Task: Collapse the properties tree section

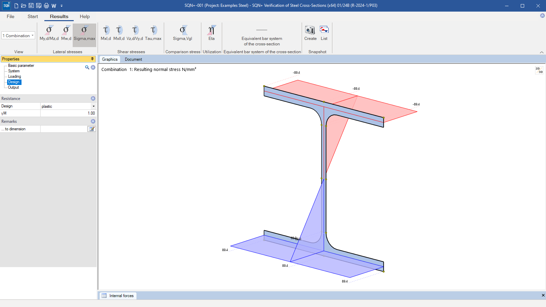Action: coord(93,68)
